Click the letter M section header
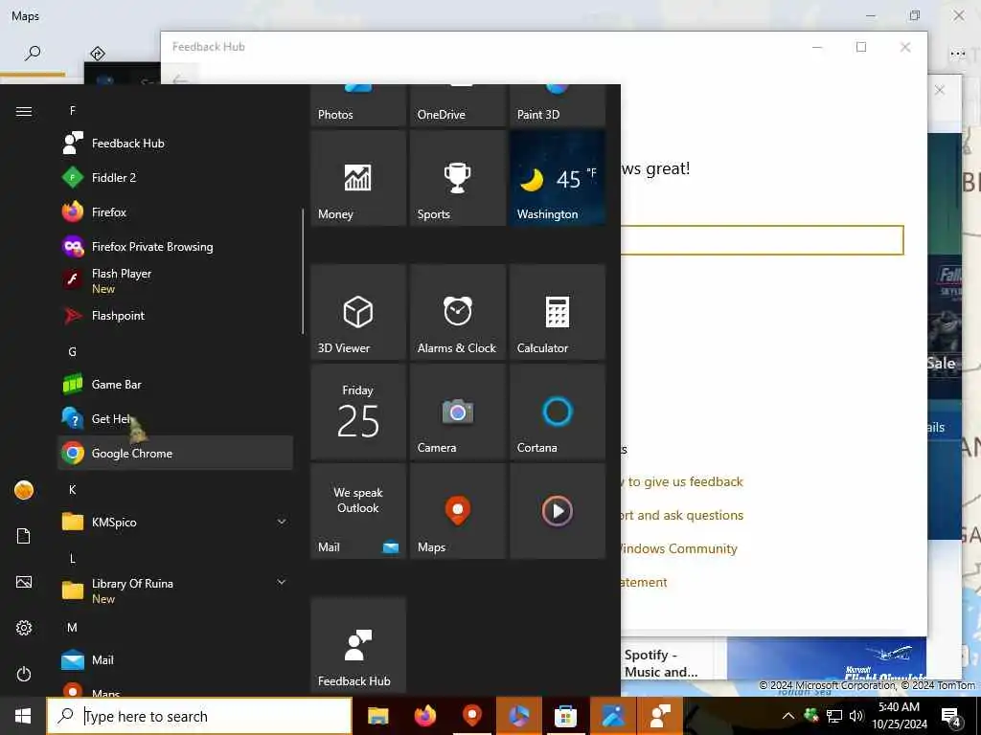Viewport: 981px width, 735px height. (x=73, y=627)
